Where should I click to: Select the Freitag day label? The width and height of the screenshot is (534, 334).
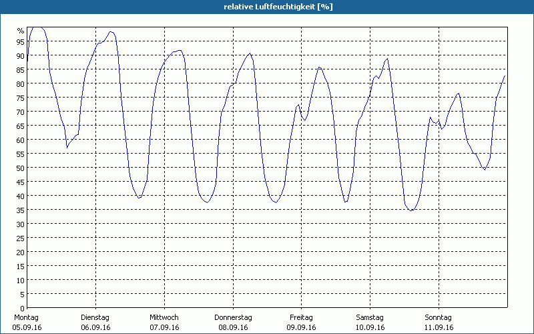pyautogui.click(x=301, y=317)
